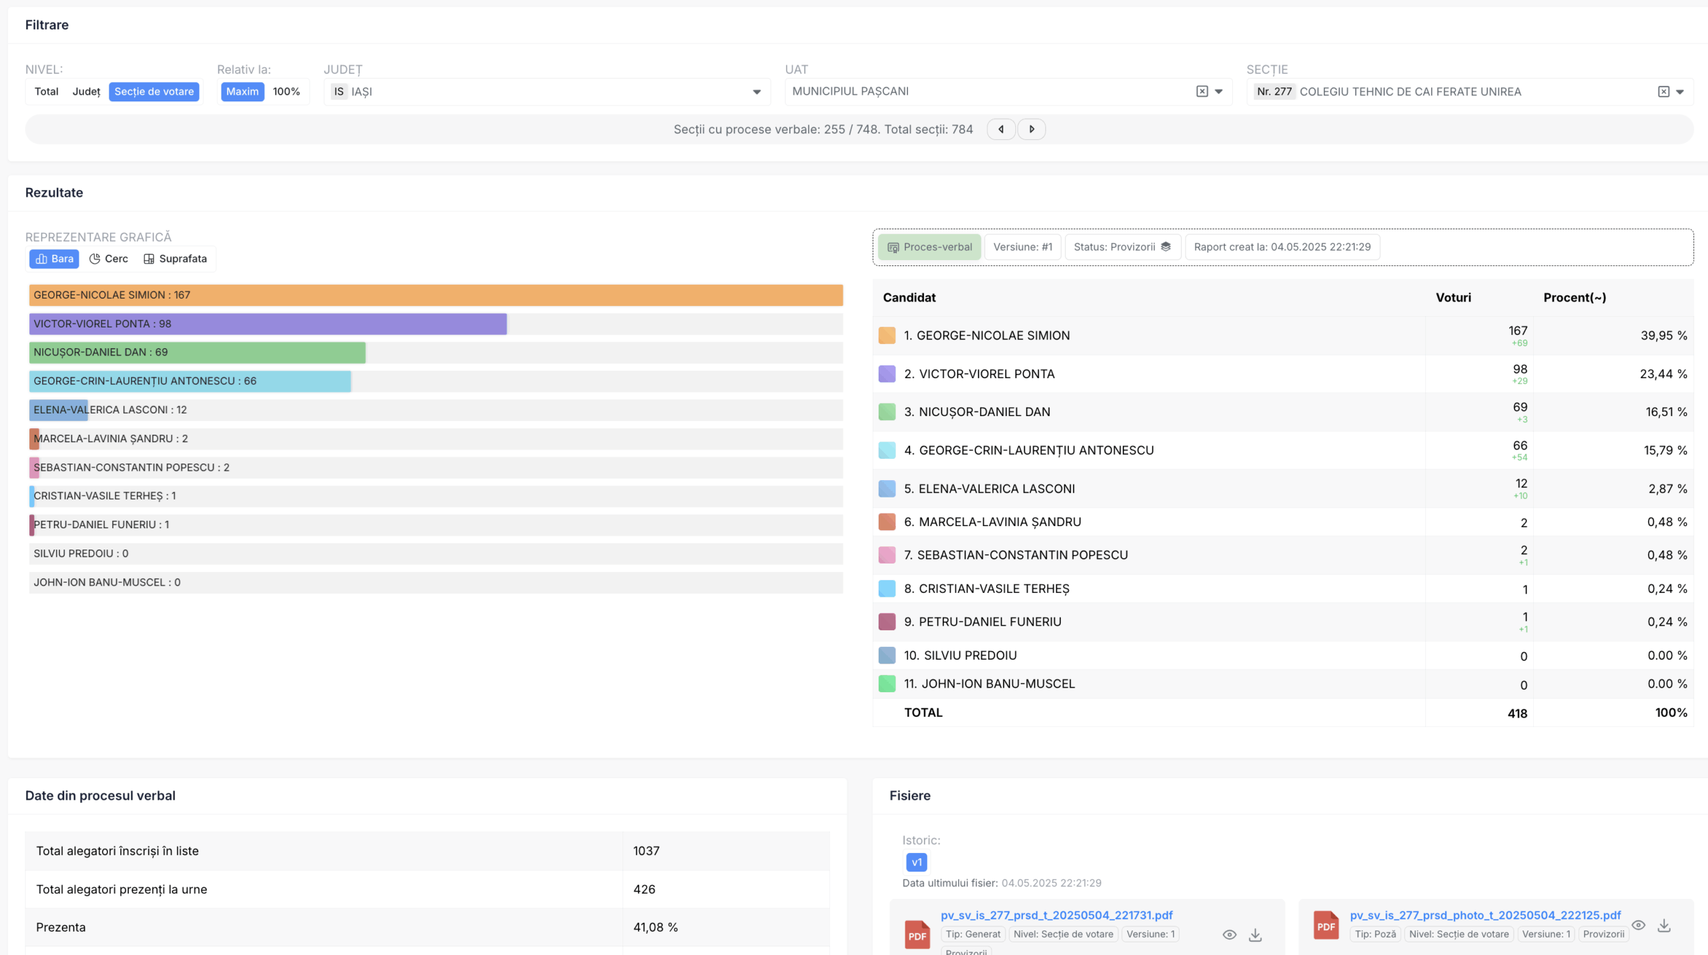The image size is (1708, 955).
Task: Open the UAT dropdown arrow
Action: click(x=1218, y=92)
